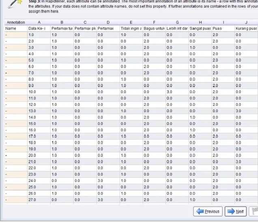Click the wizard wand icon beside Step 3

click(15, 4)
